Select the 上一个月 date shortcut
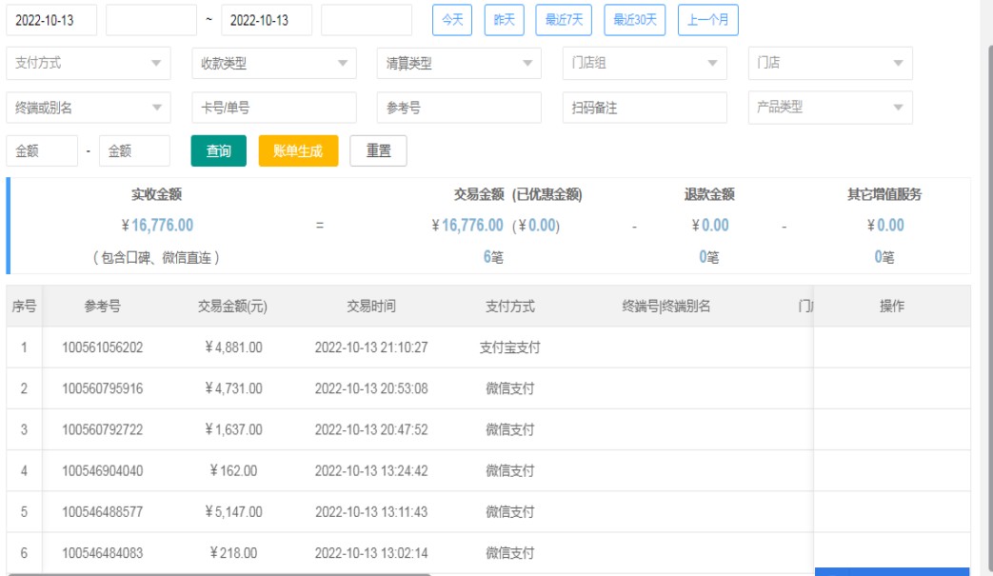Image resolution: width=993 pixels, height=576 pixels. tap(707, 20)
